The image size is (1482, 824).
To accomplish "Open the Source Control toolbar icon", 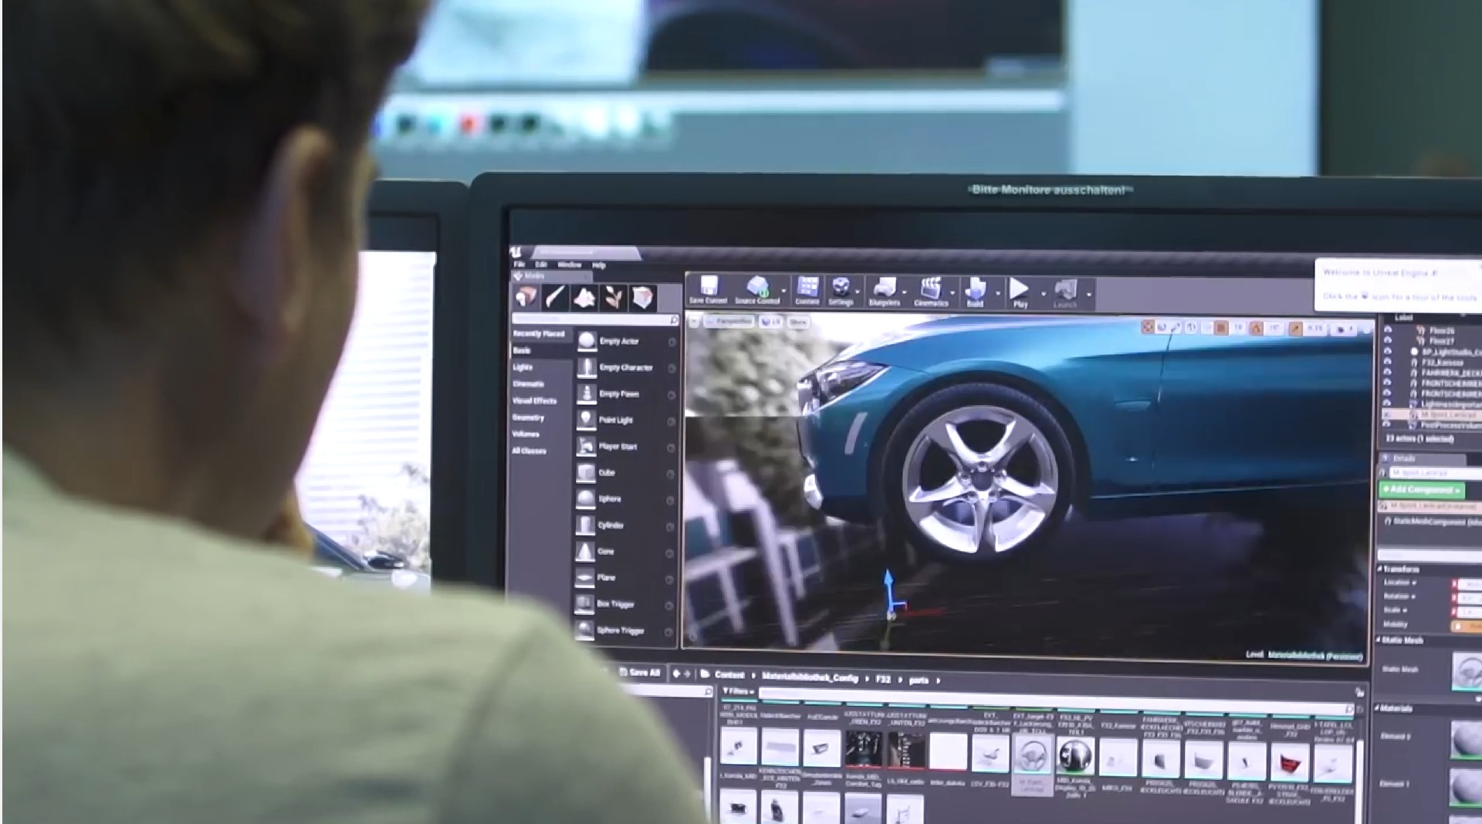I will click(757, 290).
